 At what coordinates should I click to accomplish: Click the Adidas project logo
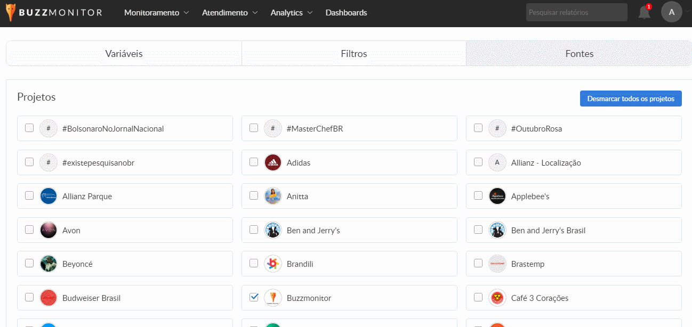[272, 162]
